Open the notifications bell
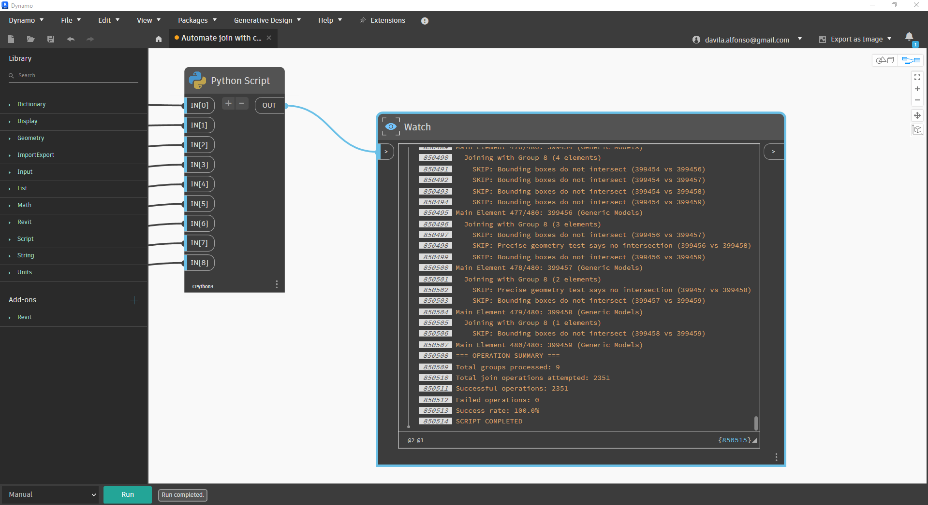Screen dimensions: 928x505 coord(910,37)
